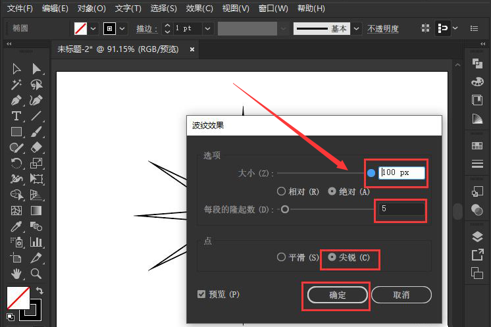This screenshot has height=327, width=491.
Task: Click the fill color swatch in toolbar
Action: (18, 297)
